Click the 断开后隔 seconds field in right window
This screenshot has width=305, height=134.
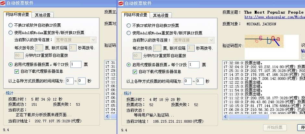point(191,48)
